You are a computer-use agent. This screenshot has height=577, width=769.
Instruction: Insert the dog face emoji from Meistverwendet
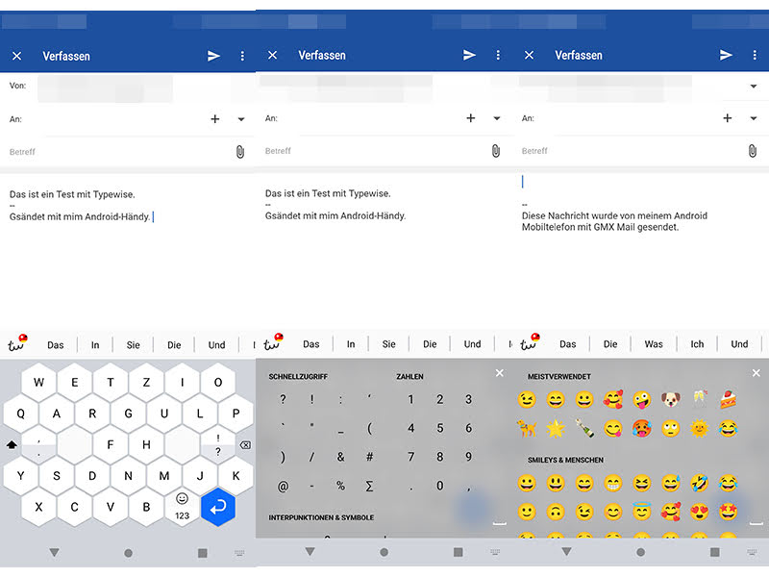click(670, 400)
